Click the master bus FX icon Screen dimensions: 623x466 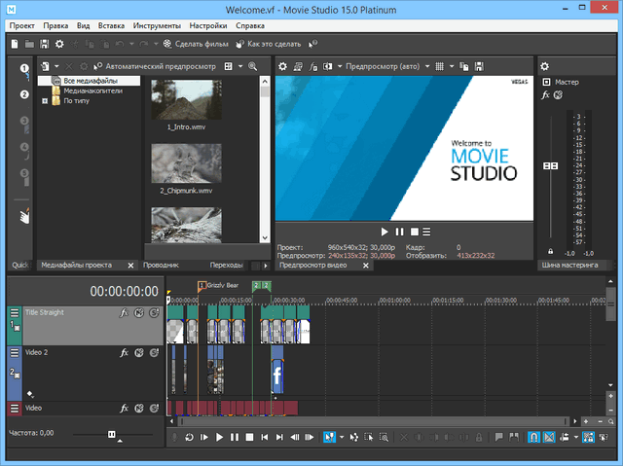coord(545,95)
